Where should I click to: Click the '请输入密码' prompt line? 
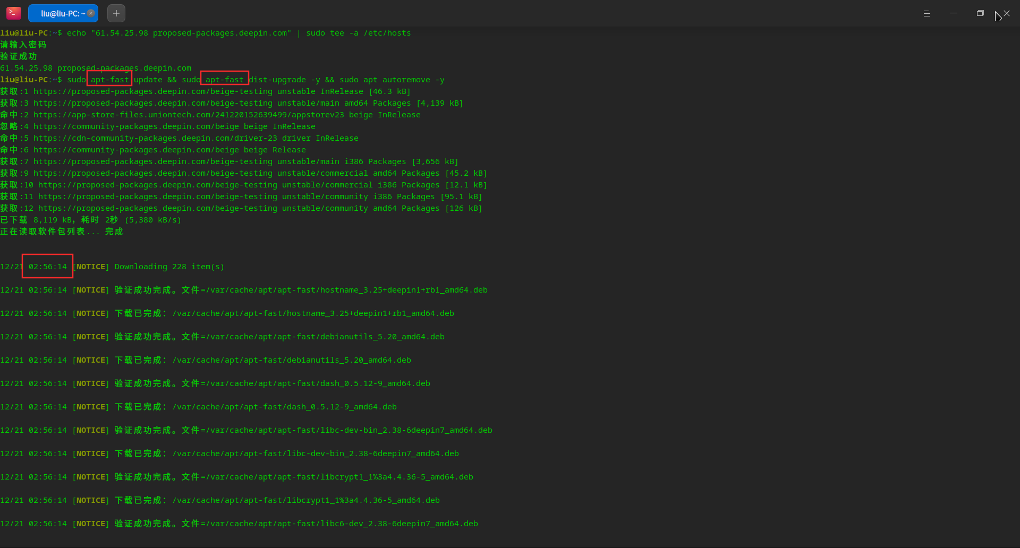23,45
